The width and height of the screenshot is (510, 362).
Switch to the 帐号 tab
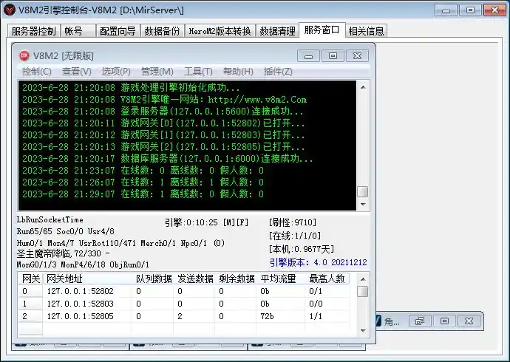click(78, 31)
